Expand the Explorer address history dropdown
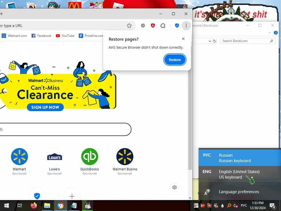This screenshot has width=281, height=211. tap(210, 41)
